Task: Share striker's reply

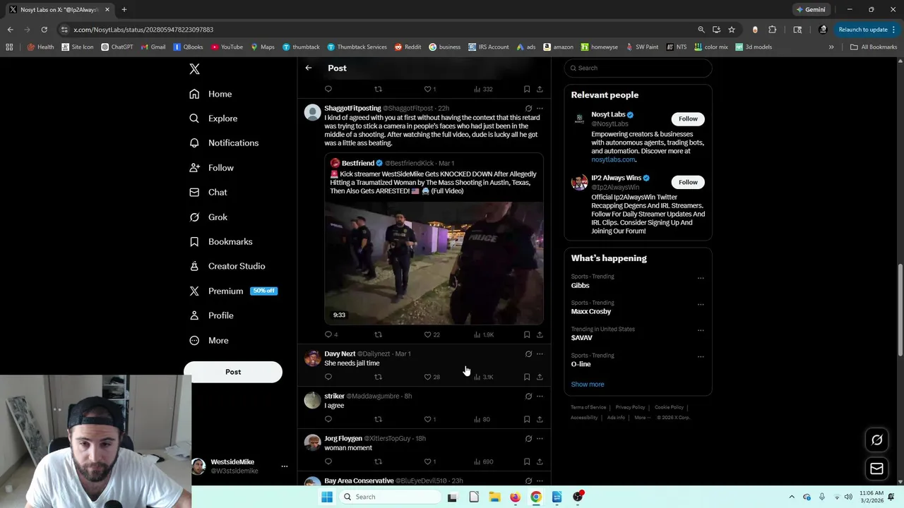Action: (540, 419)
